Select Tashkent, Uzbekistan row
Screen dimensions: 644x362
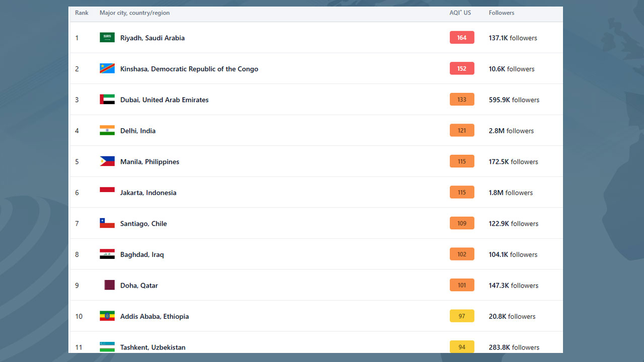(x=152, y=347)
